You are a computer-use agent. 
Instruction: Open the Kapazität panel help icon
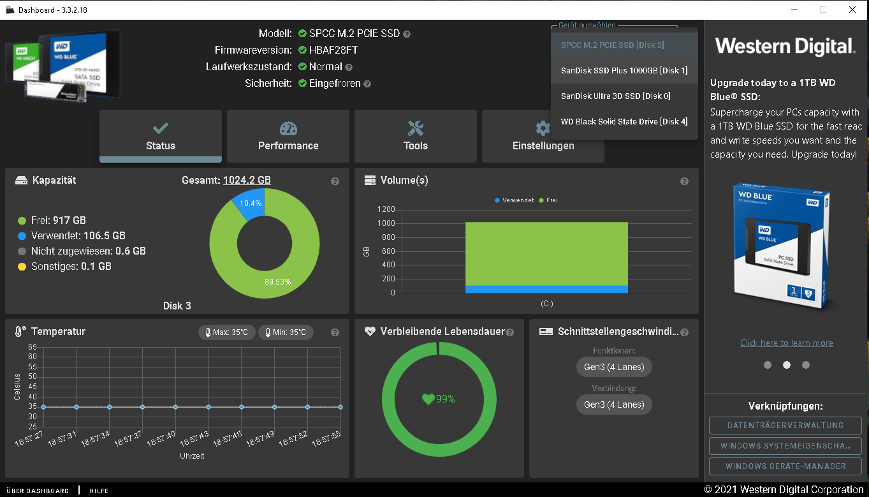335,181
